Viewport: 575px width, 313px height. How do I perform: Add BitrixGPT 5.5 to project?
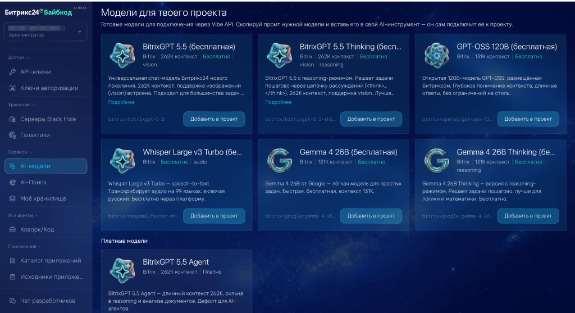pyautogui.click(x=214, y=119)
